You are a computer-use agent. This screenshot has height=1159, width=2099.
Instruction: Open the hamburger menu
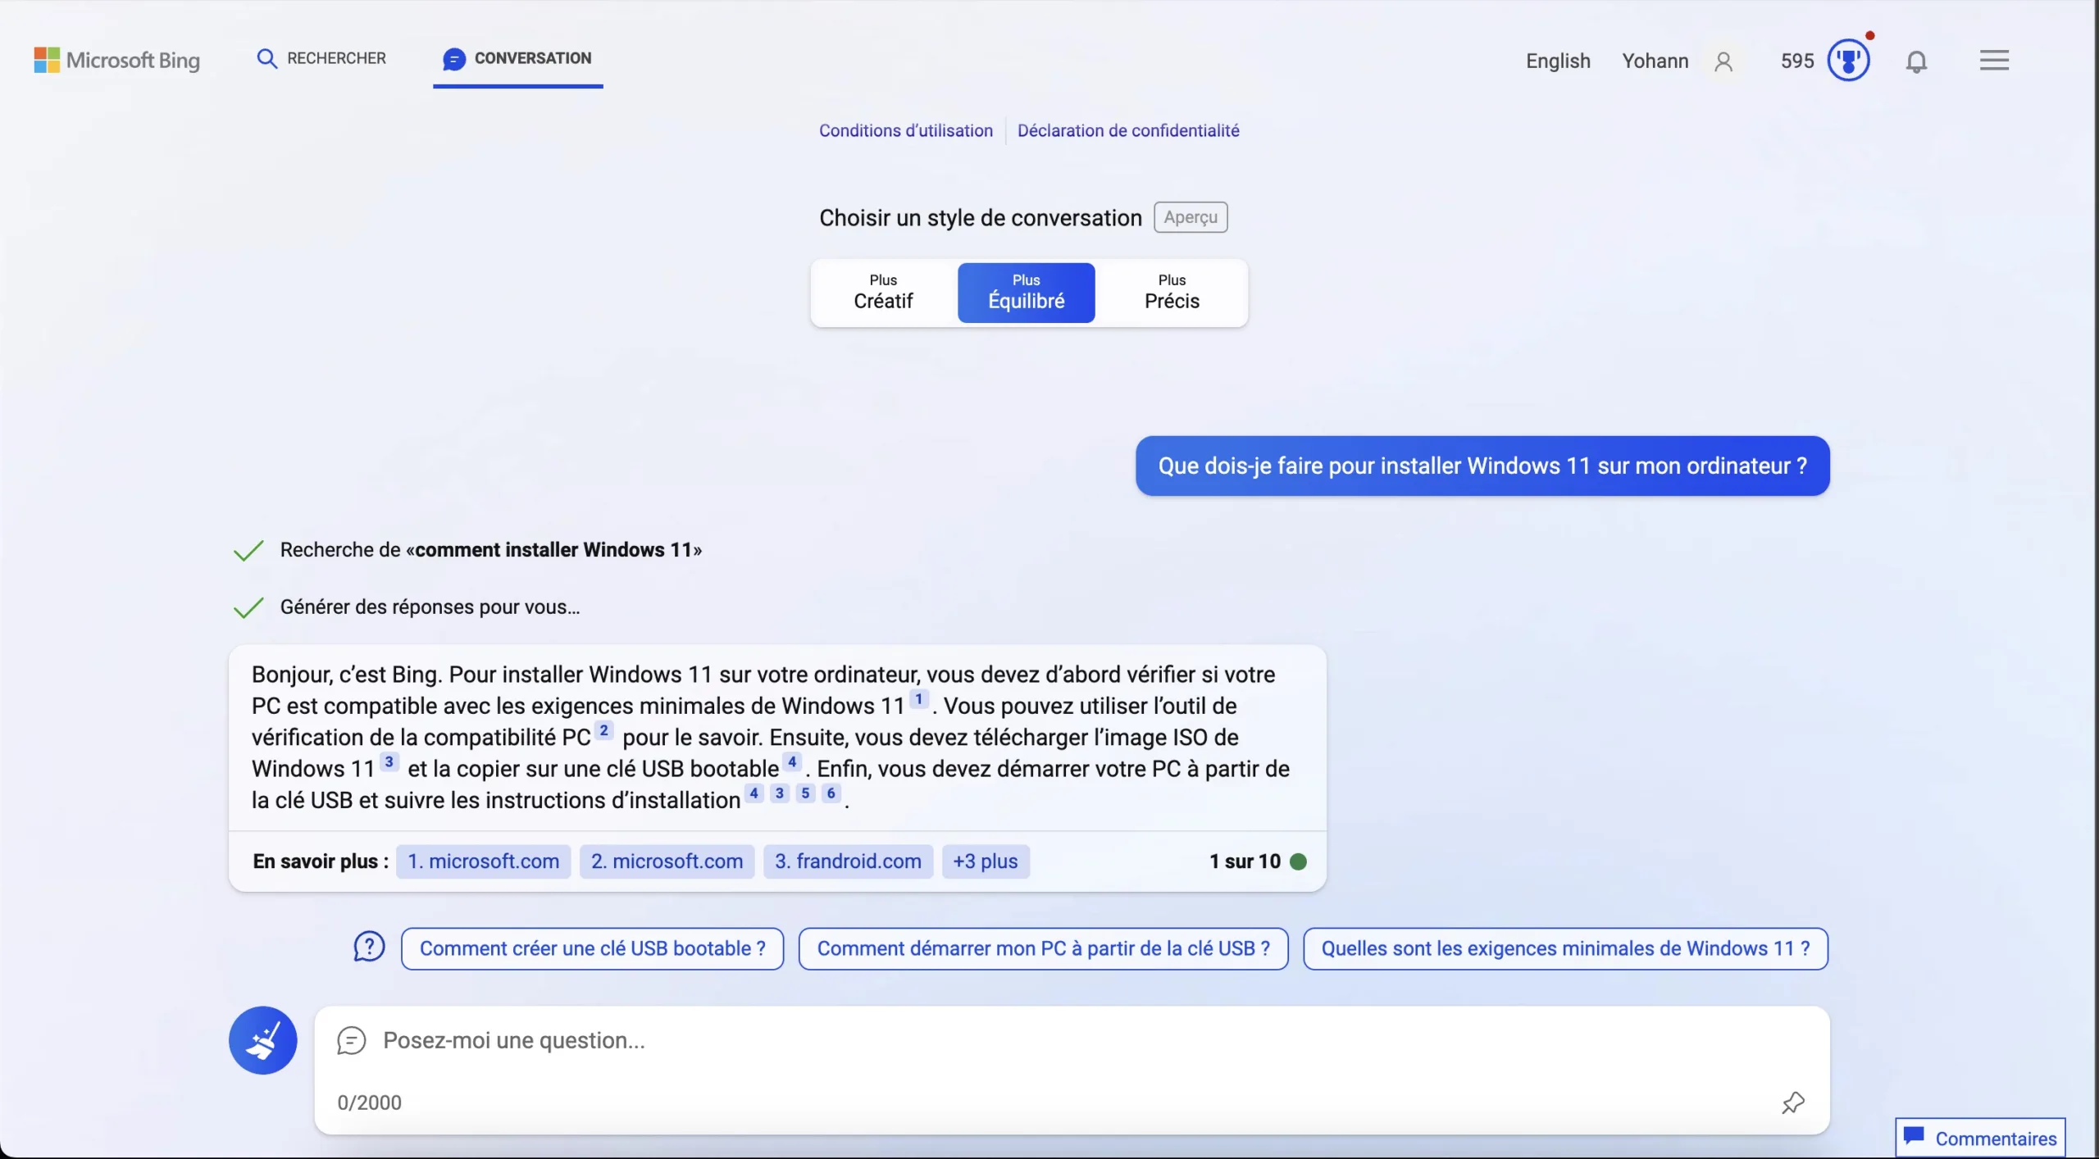tap(1994, 60)
